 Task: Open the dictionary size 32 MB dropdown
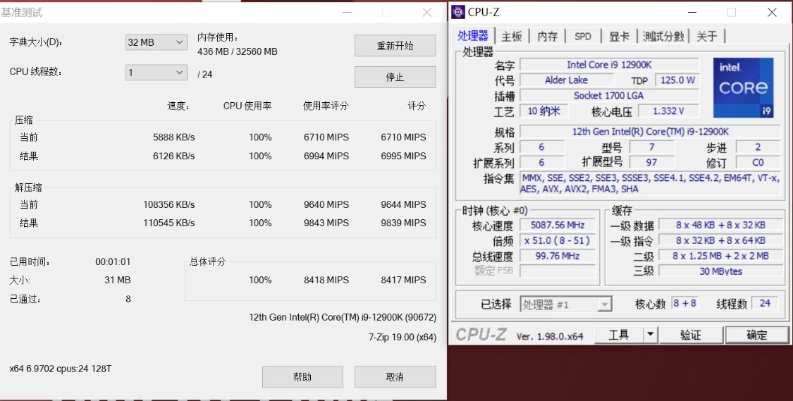156,42
